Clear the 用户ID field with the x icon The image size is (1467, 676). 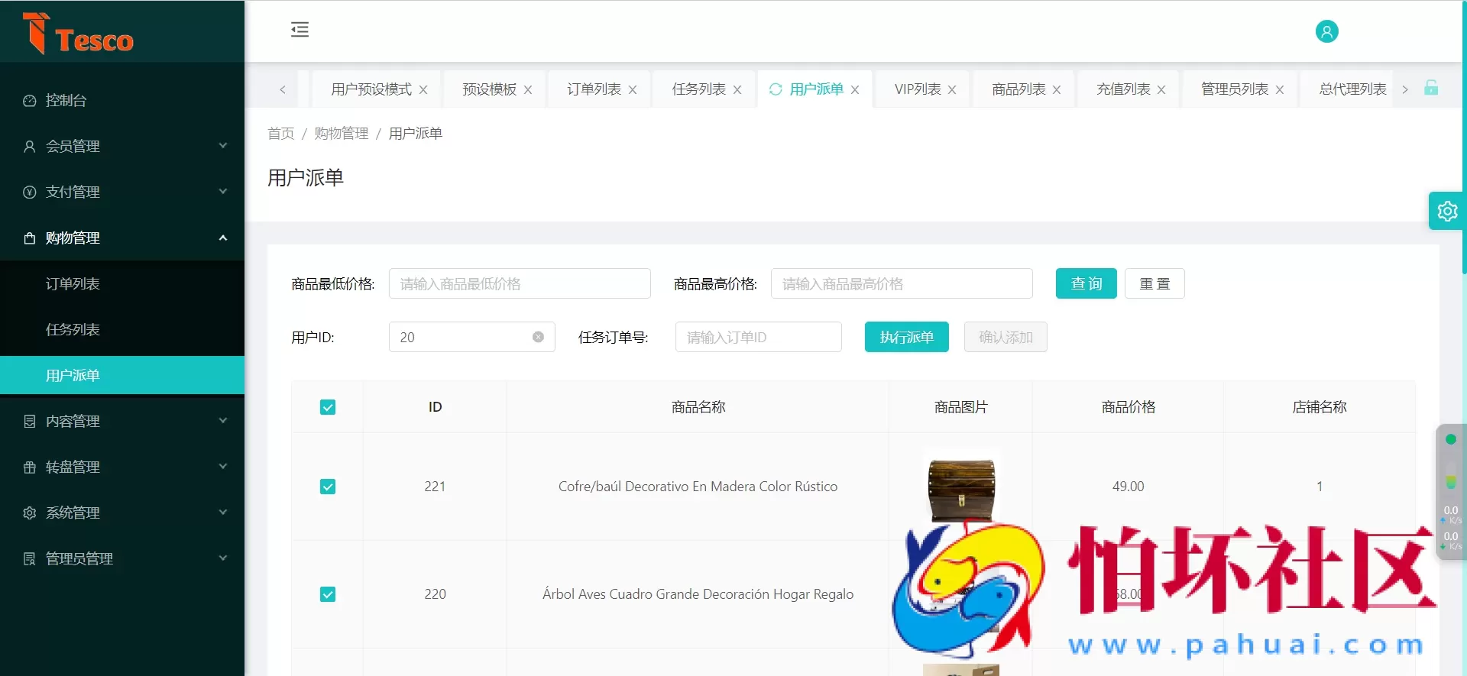(538, 337)
